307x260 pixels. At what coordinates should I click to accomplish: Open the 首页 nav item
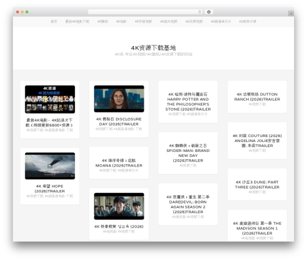pos(54,22)
